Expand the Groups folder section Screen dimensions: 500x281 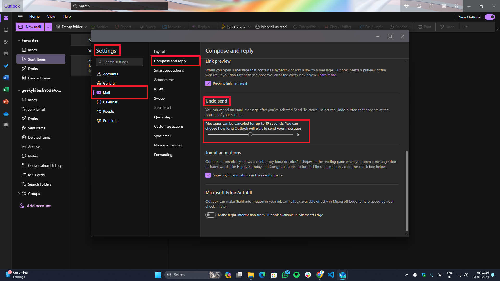(19, 193)
